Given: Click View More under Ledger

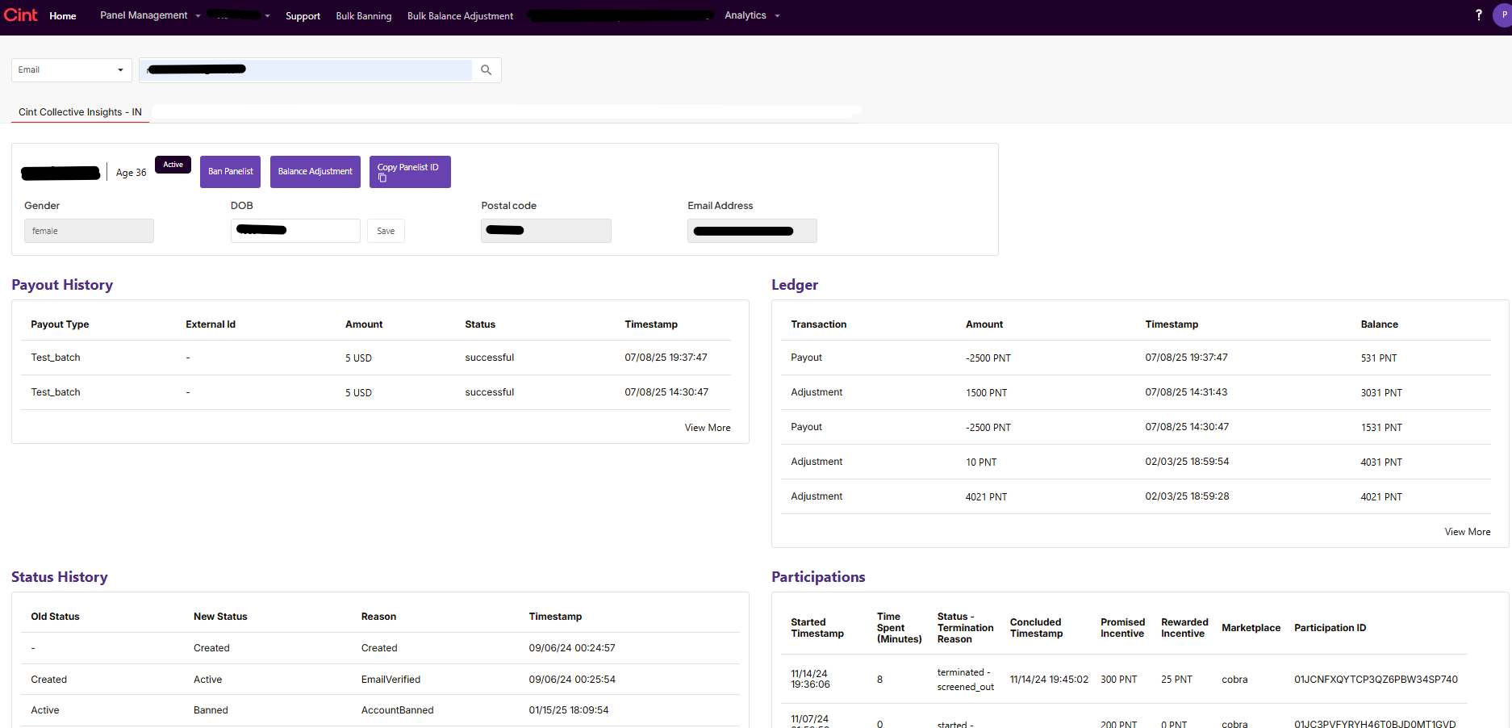Looking at the screenshot, I should tap(1468, 532).
